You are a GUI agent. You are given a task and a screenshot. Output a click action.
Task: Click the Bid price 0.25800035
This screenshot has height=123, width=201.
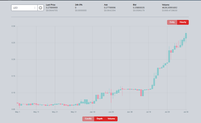[x=139, y=8]
